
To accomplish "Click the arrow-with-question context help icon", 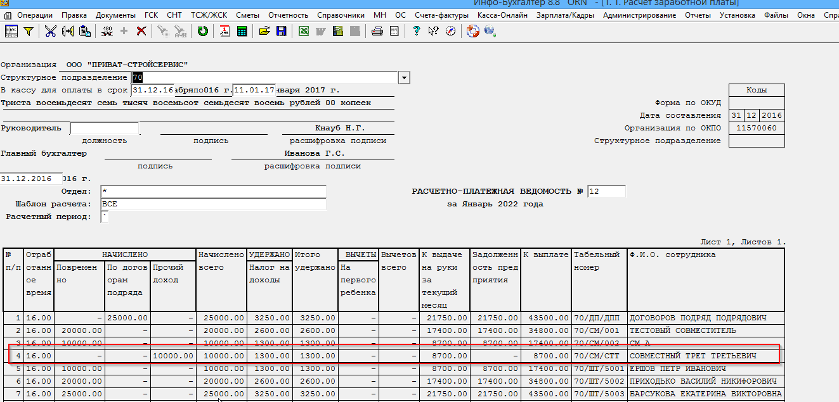I will [434, 30].
